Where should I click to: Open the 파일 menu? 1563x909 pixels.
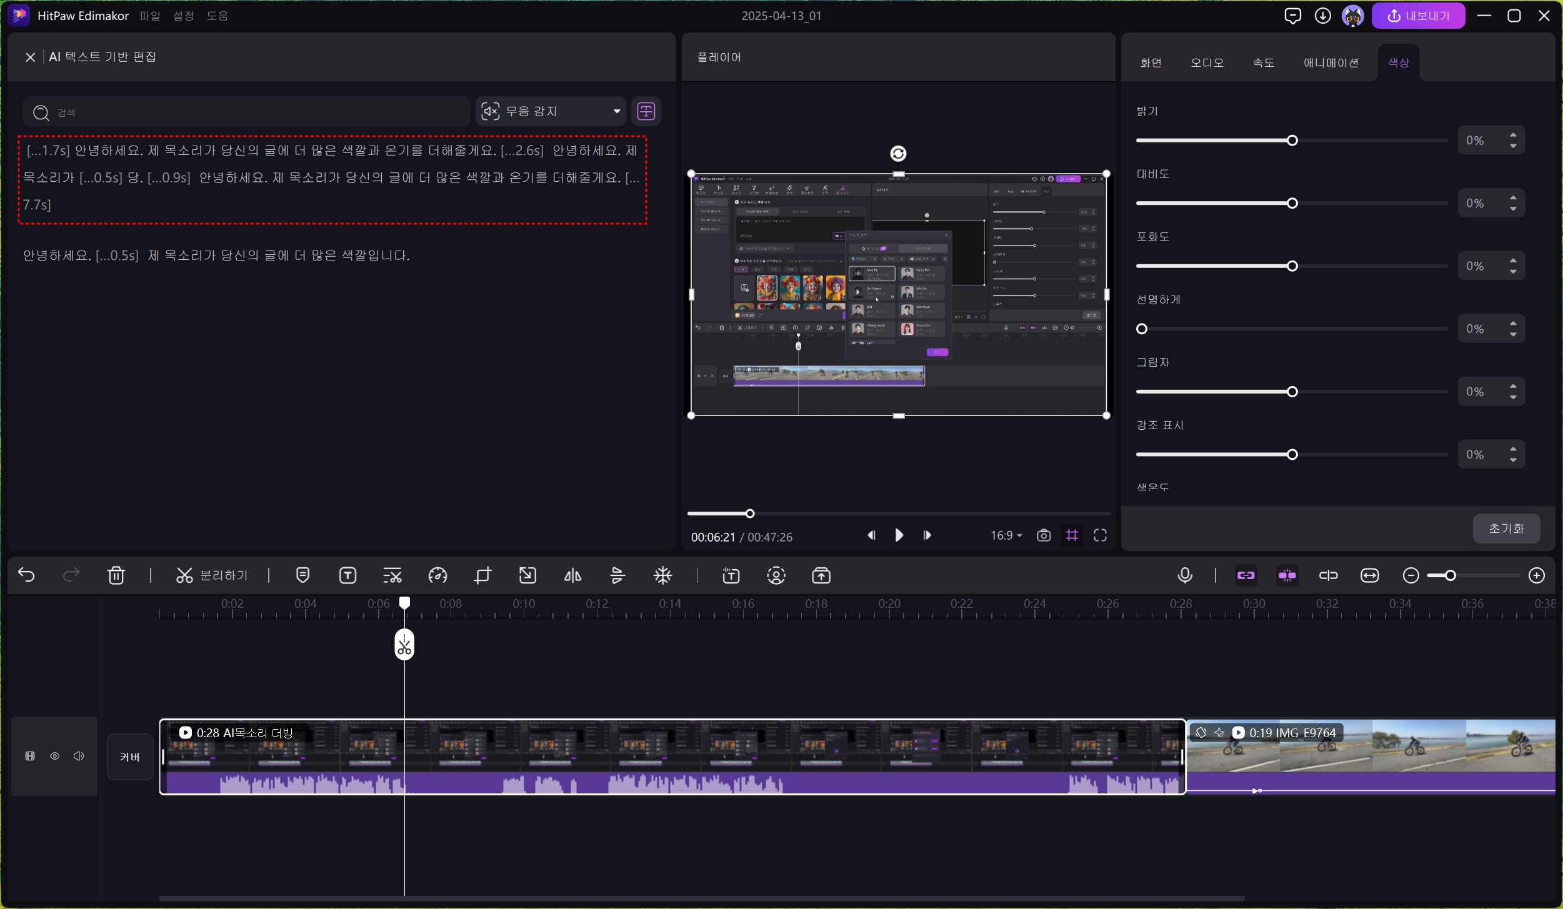pos(150,16)
